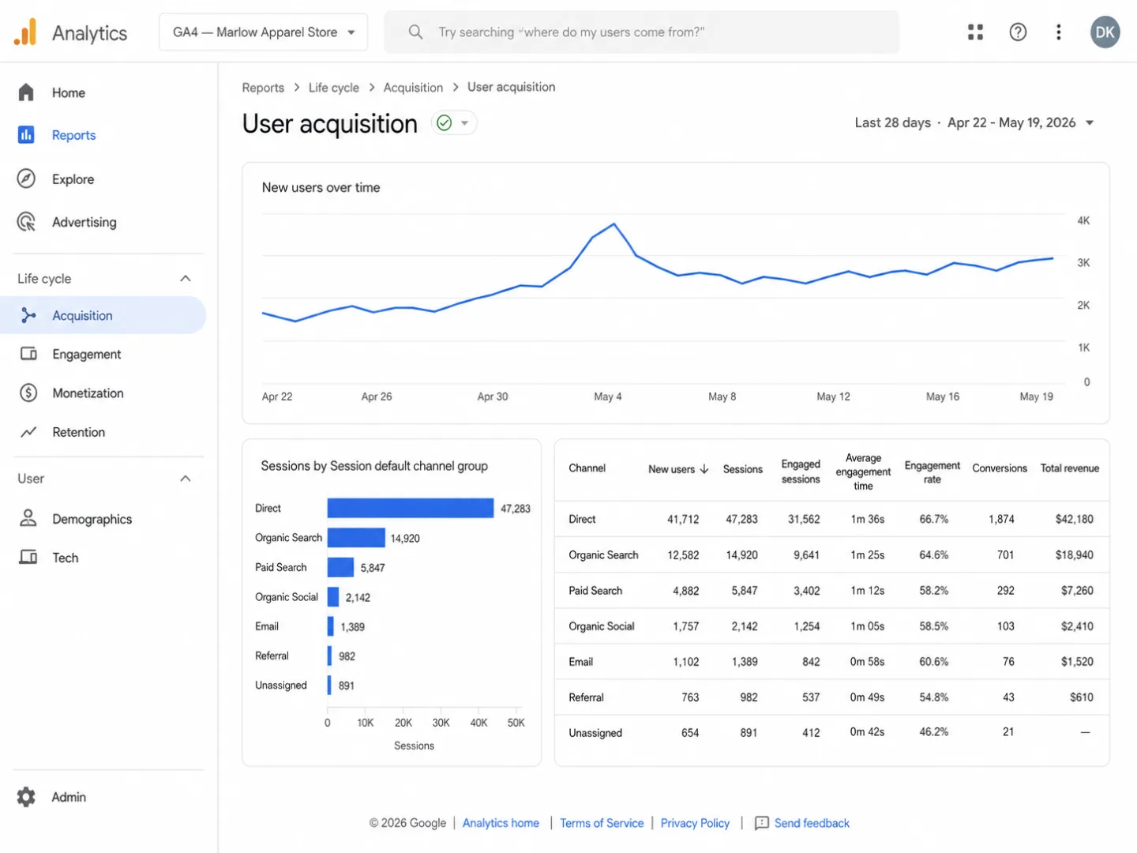The width and height of the screenshot is (1137, 853).
Task: Open the Demographics person icon
Action: pos(28,518)
